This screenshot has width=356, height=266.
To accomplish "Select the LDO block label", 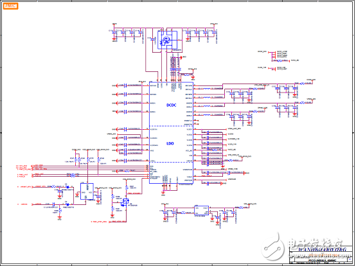I will [x=170, y=143].
